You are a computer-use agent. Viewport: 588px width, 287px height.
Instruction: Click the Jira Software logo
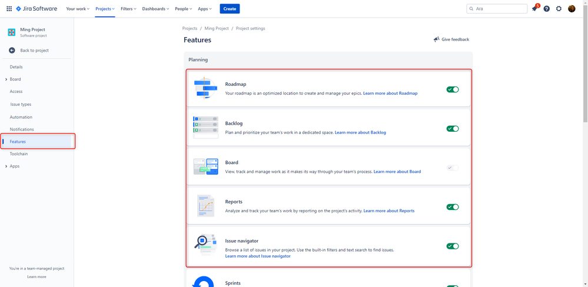(x=36, y=9)
